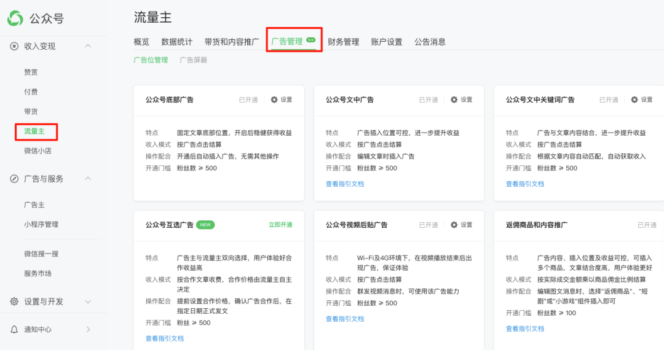Viewport: 664px width, 350px height.
Task: Click the 设置与开发 gear icon in sidebar
Action: (x=14, y=301)
